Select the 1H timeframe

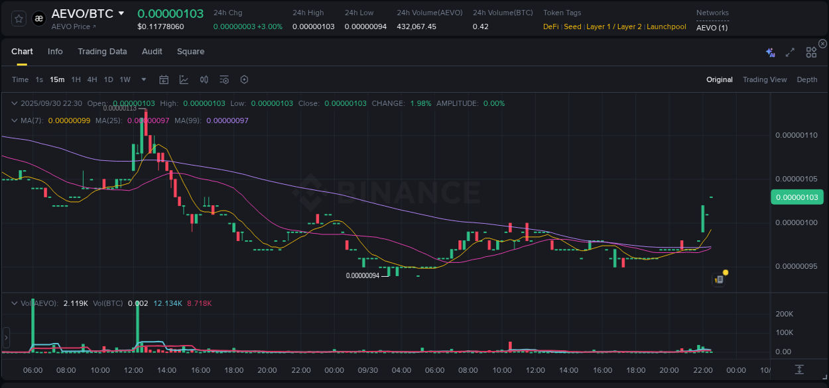[76, 79]
